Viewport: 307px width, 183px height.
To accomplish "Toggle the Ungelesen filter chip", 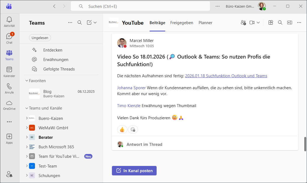I will (40, 38).
